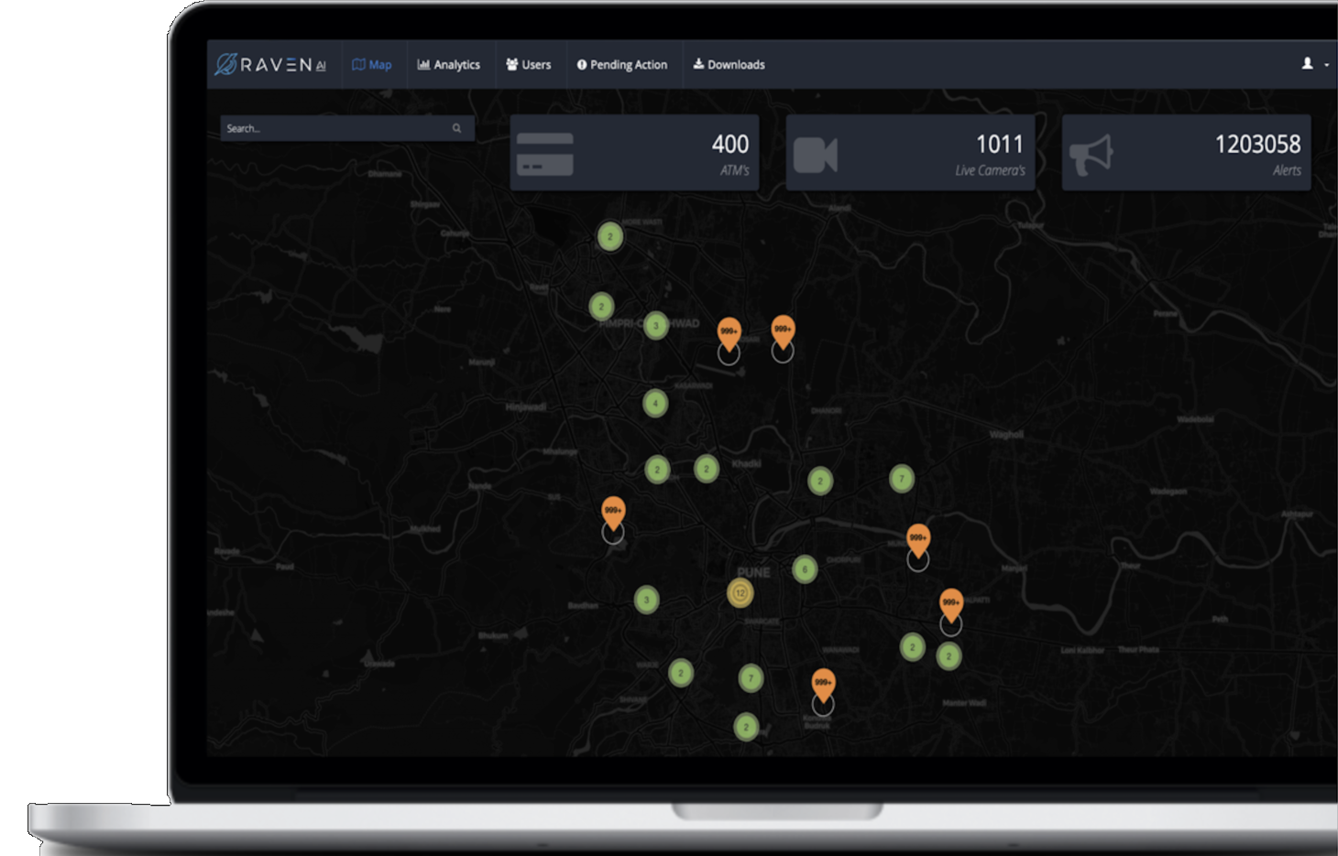This screenshot has height=856, width=1338.
Task: Switch to the Map tab
Action: (372, 65)
